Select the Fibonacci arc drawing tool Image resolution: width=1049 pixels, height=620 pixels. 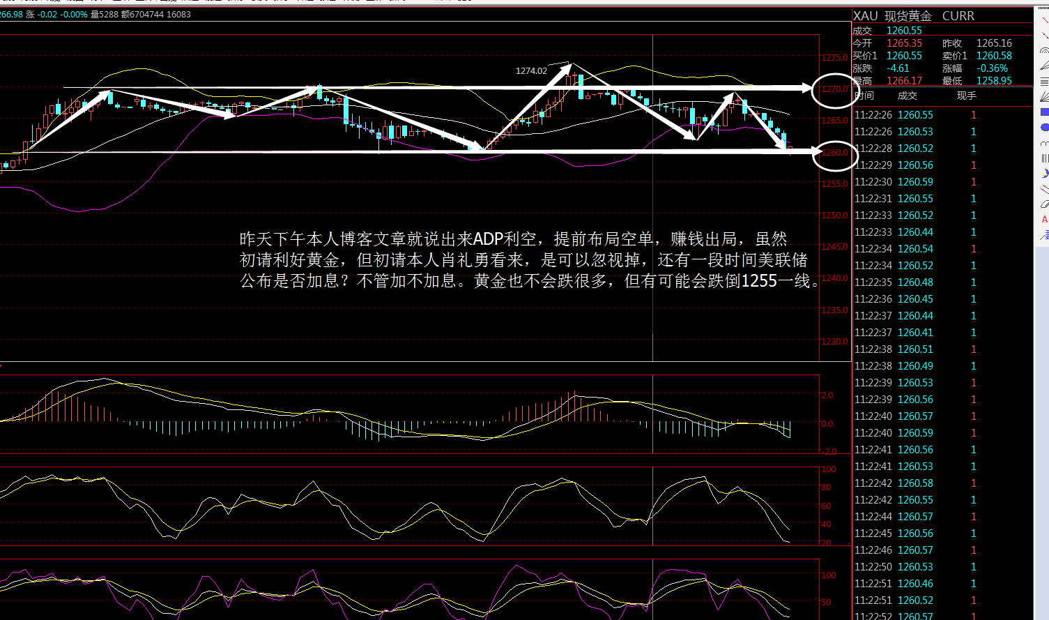[1044, 51]
